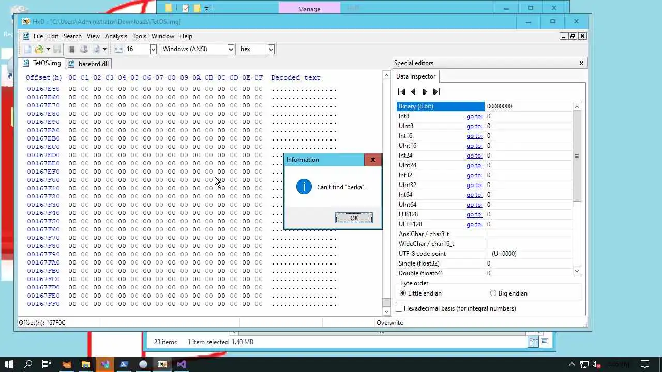Click the bytes-per-row width icon
662x372 pixels.
[x=118, y=49]
